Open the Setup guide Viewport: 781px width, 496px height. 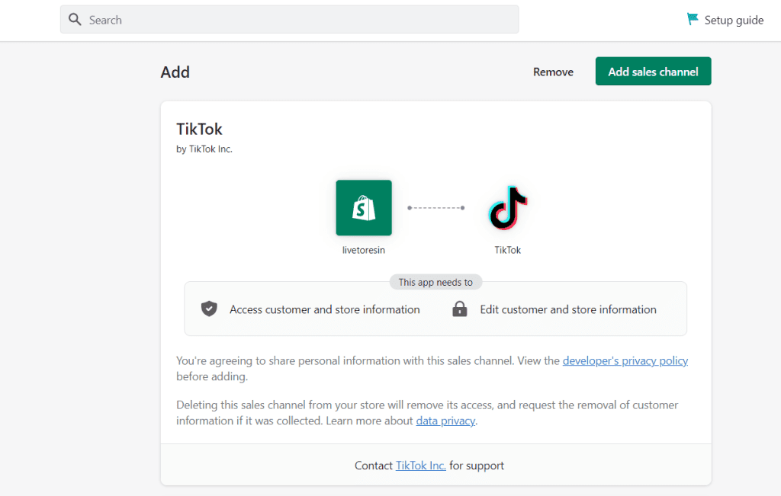(725, 20)
